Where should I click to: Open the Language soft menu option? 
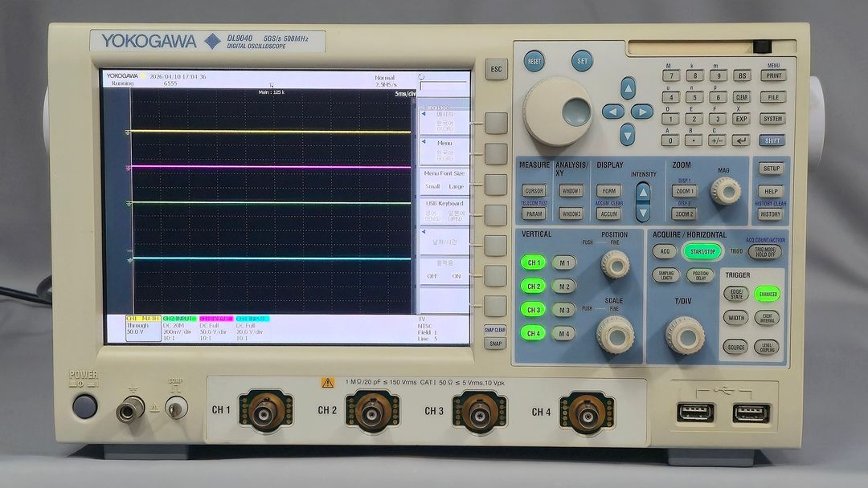pos(444,121)
